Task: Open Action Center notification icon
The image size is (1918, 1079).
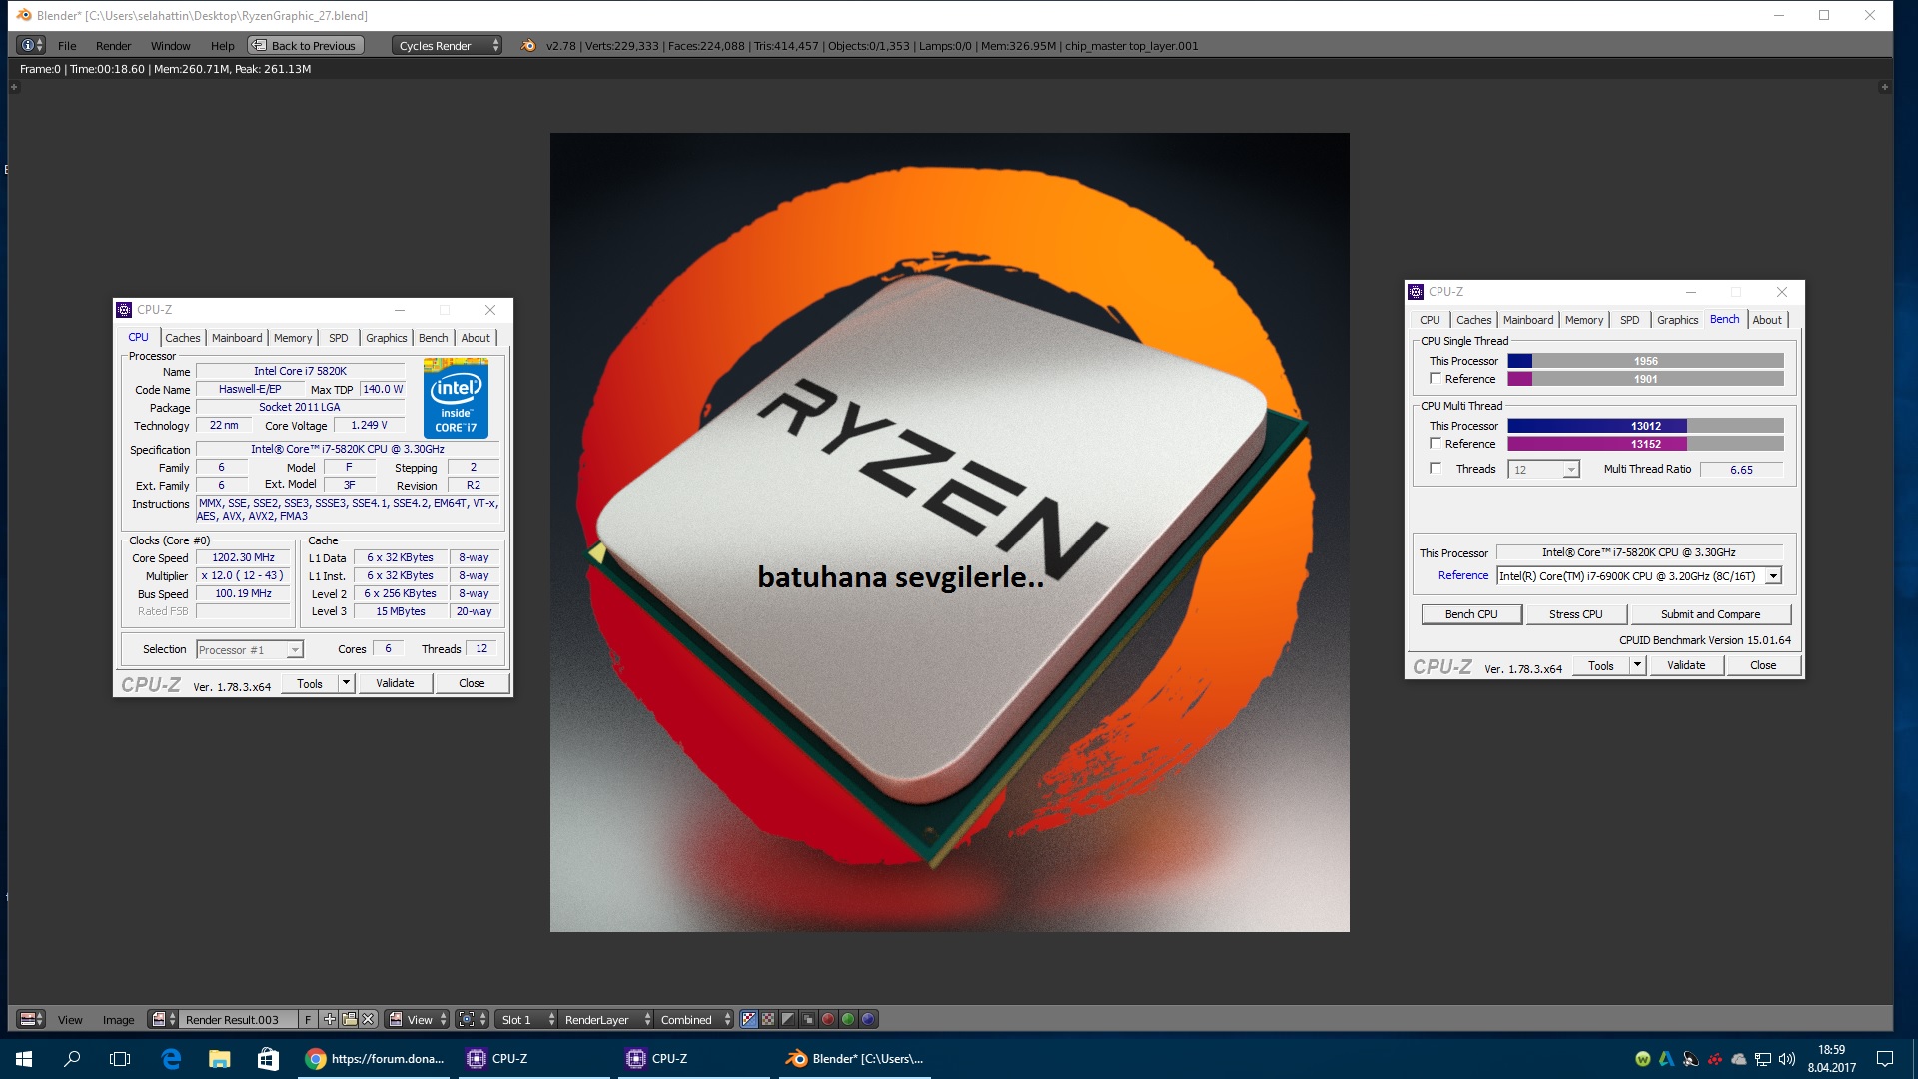Action: point(1884,1058)
